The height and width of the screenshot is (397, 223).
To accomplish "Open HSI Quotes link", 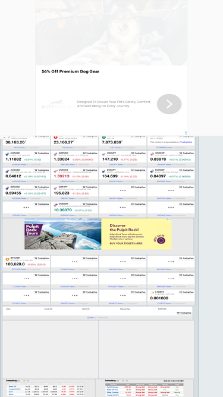I will (67, 148).
